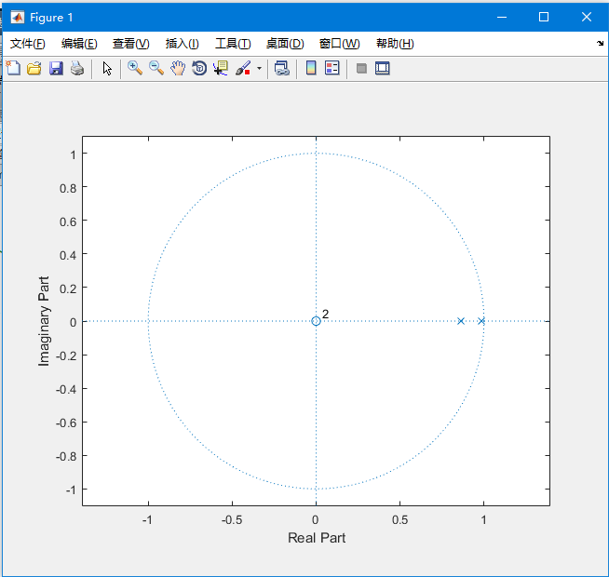Click the New Figure toolbar icon

tap(13, 68)
